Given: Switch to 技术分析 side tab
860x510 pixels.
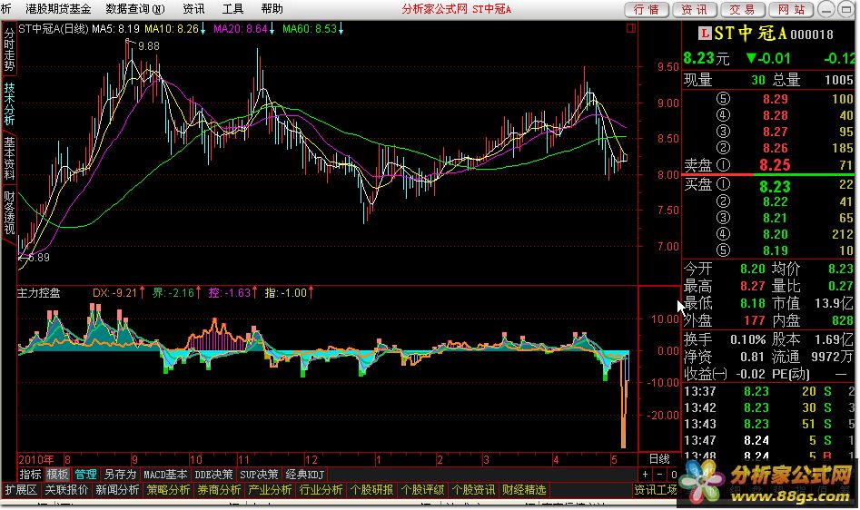Looking at the screenshot, I should (9, 103).
